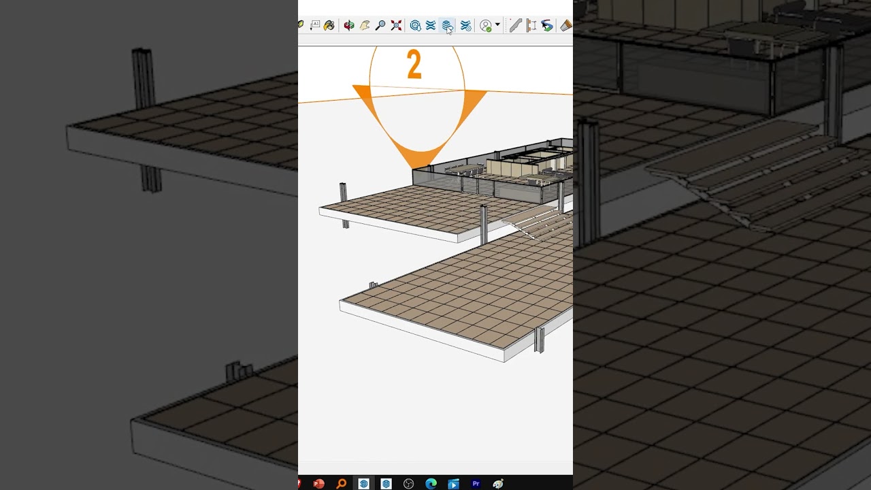Select the orange box tool icon
The image size is (871, 490).
[565, 25]
